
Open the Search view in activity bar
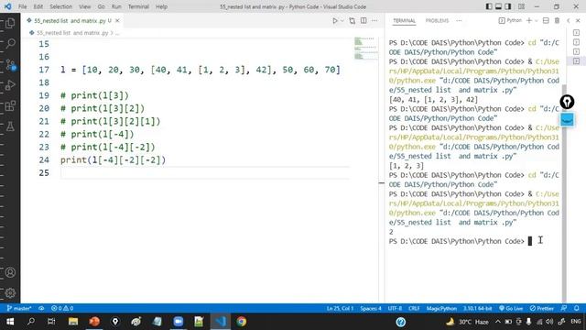pos(10,43)
